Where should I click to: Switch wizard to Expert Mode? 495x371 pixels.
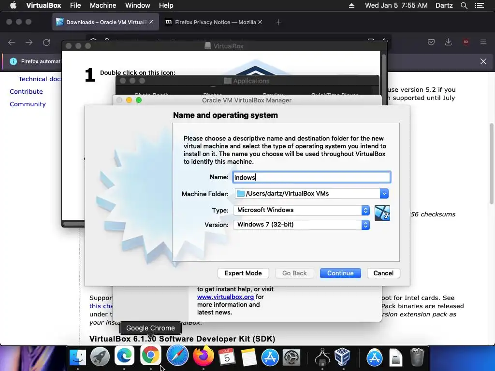coord(243,273)
